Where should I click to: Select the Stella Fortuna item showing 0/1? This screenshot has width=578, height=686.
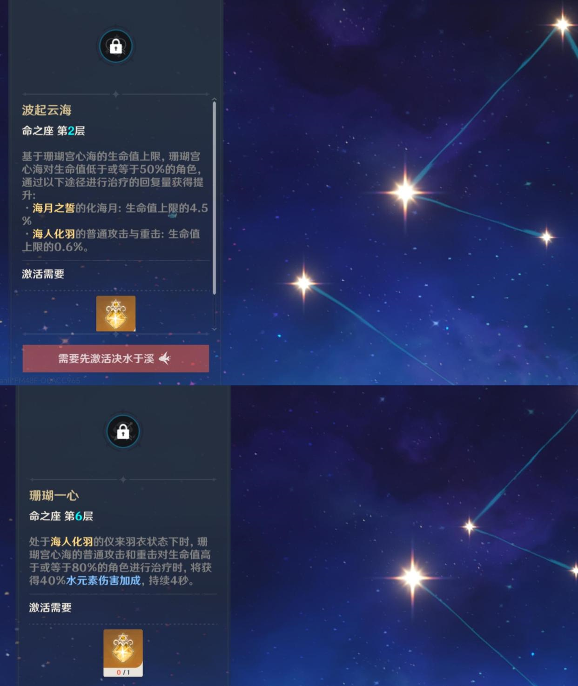point(123,652)
